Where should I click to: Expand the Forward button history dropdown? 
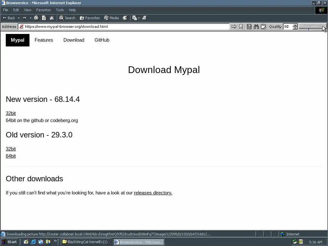tap(30, 18)
